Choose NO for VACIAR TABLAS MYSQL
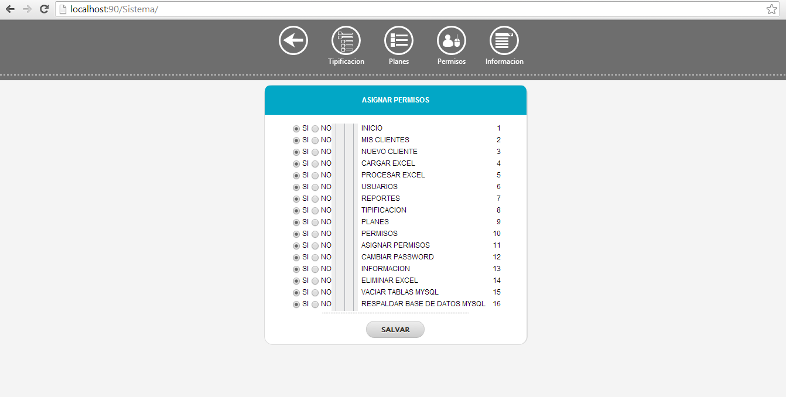Screen dimensions: 786x397 point(315,293)
